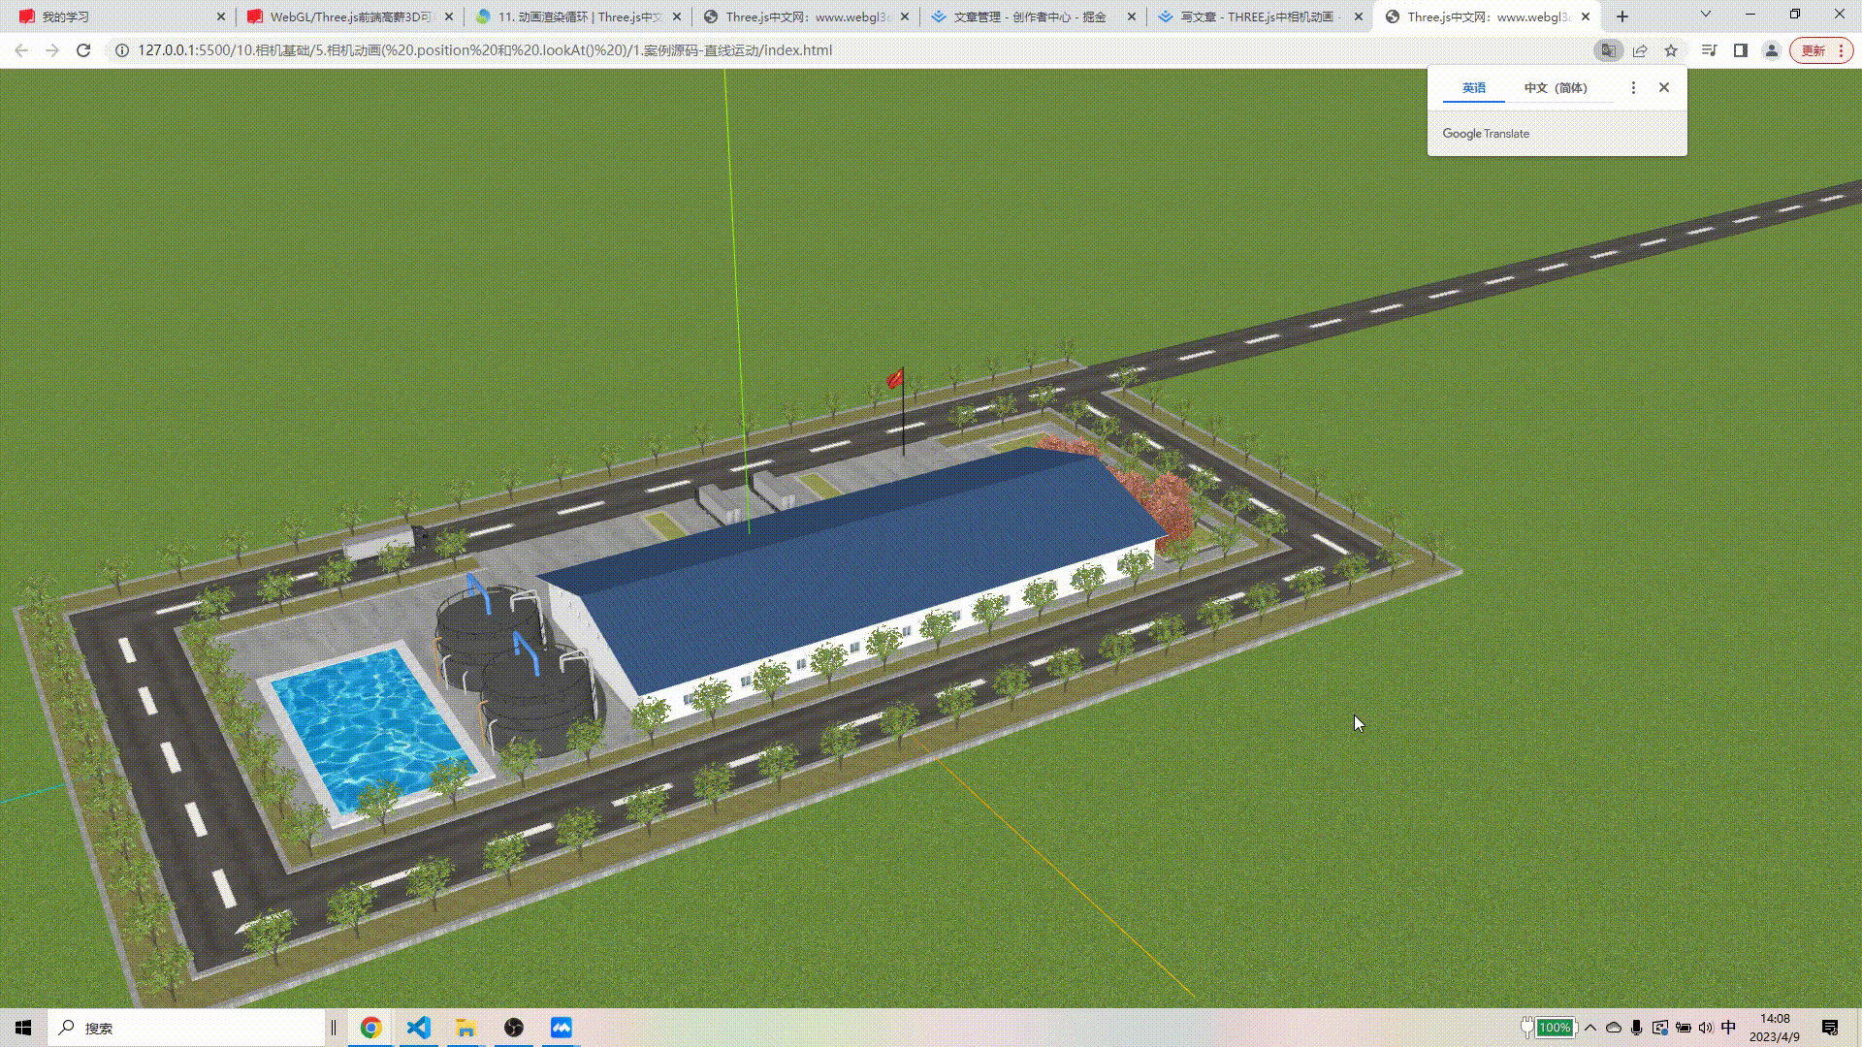This screenshot has height=1047, width=1862.
Task: Toggle the Chinese IME indicator in tray
Action: click(x=1728, y=1028)
